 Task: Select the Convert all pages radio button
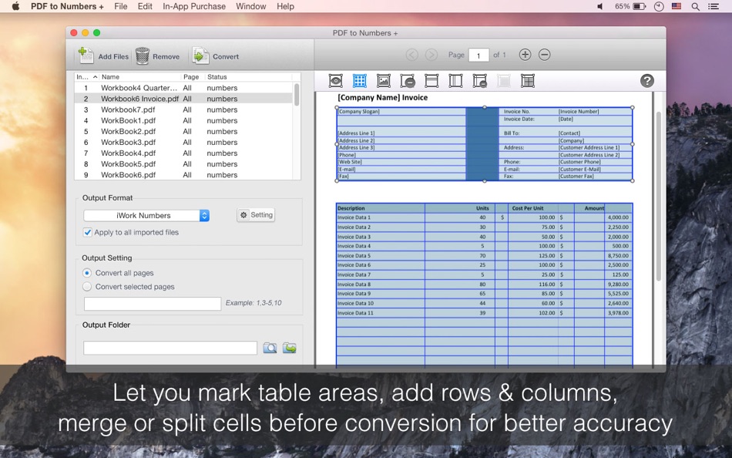tap(87, 273)
